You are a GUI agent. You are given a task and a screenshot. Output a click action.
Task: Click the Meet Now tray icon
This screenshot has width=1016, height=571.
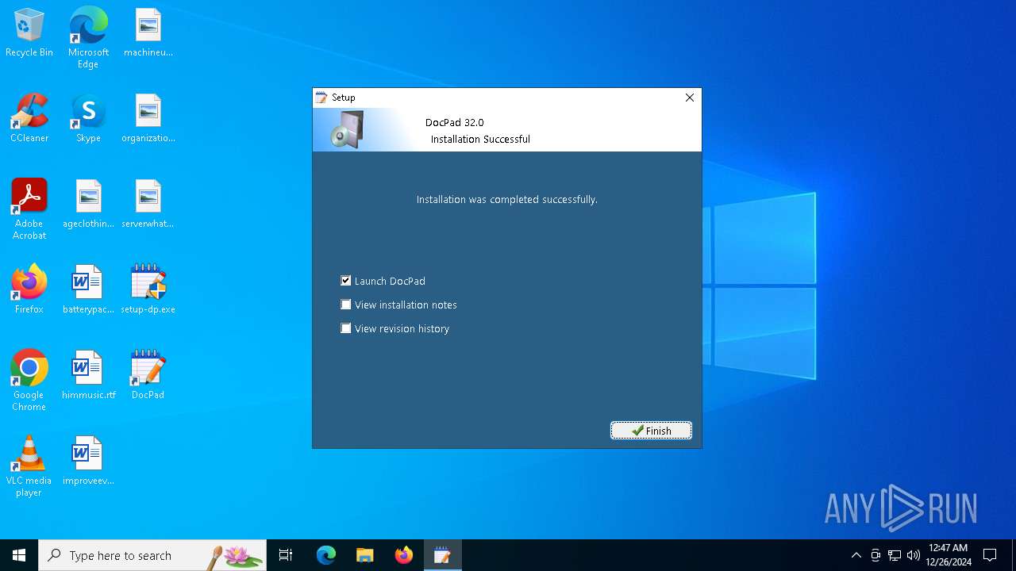[876, 555]
